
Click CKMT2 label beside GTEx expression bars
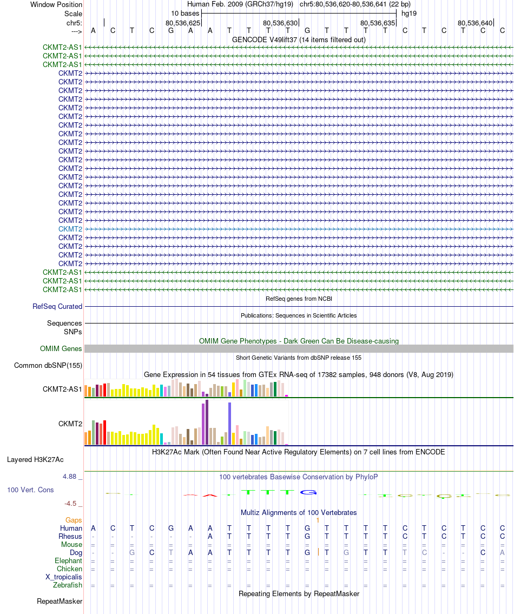70,424
